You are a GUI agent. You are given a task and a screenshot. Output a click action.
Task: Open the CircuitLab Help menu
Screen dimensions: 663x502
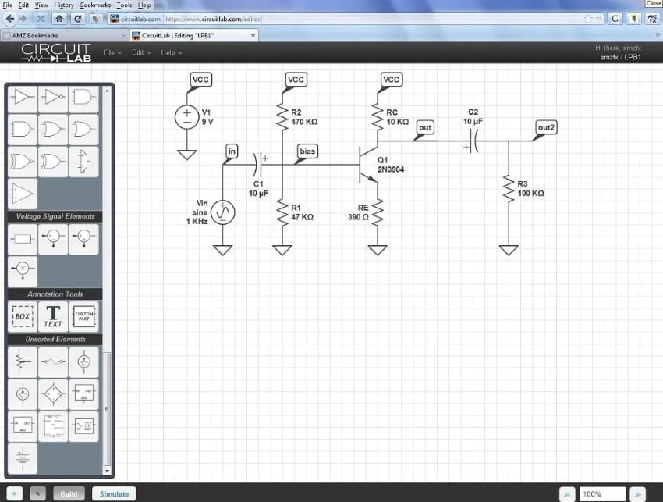(x=168, y=52)
